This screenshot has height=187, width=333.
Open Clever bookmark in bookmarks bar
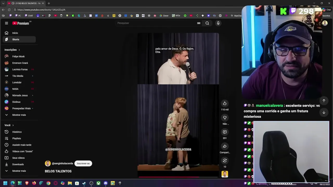[x=164, y=16]
